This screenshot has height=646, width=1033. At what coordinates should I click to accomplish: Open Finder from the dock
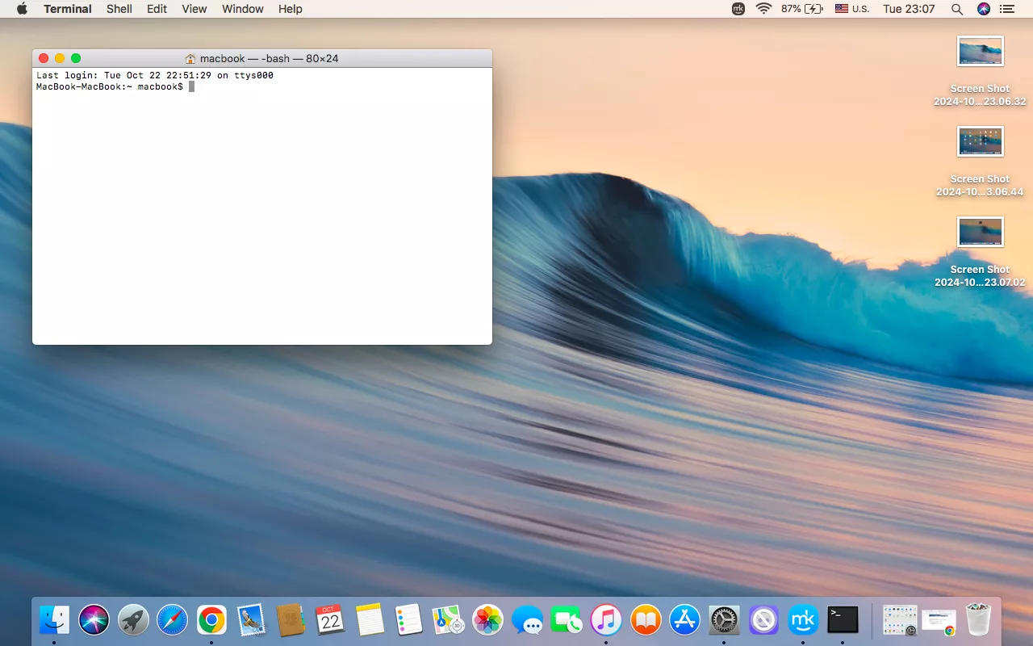(54, 620)
